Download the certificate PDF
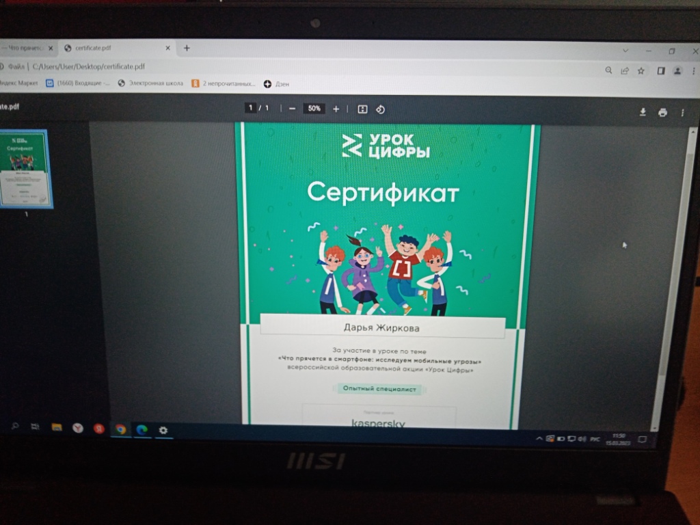This screenshot has width=700, height=525. pos(643,111)
